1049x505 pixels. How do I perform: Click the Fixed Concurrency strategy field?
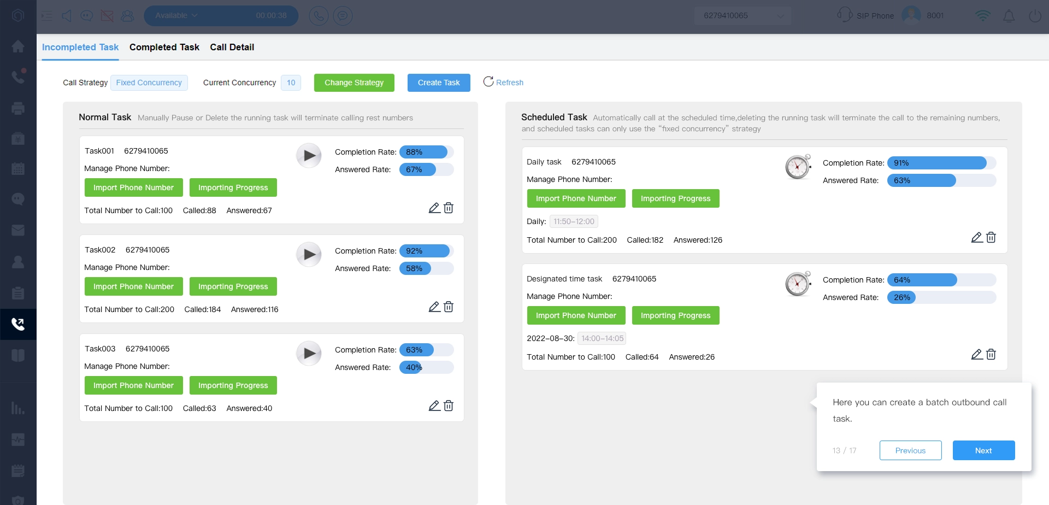tap(149, 83)
